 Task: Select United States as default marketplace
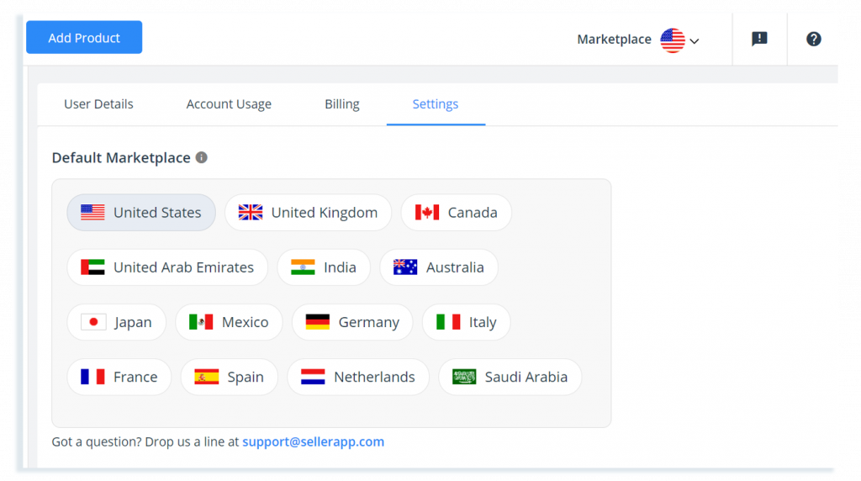coord(141,213)
